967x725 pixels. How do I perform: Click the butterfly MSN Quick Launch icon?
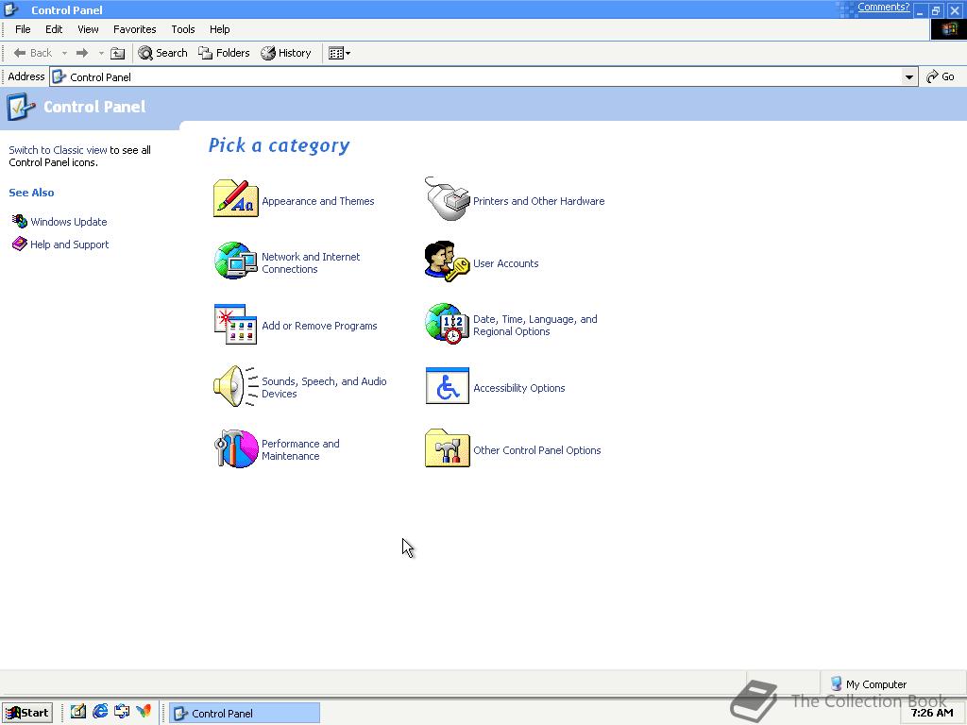pyautogui.click(x=144, y=712)
